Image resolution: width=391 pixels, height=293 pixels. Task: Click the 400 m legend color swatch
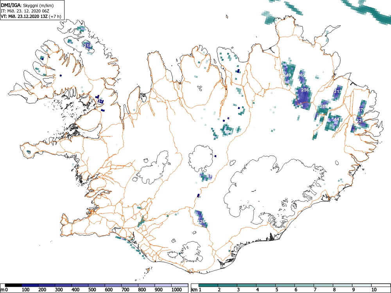[x=80, y=285]
